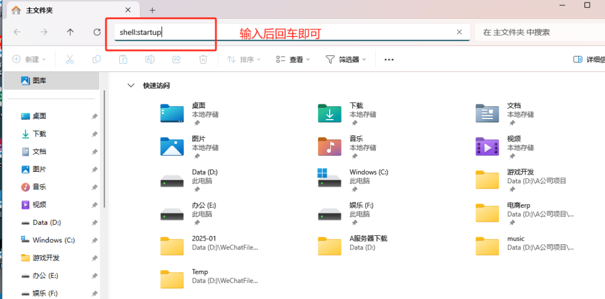Toggle the details pane button
Screen dimensions: 605x299
(x=589, y=60)
